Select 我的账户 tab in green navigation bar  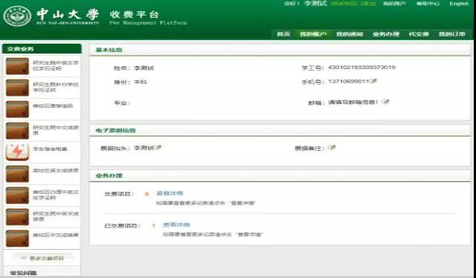pyautogui.click(x=313, y=34)
